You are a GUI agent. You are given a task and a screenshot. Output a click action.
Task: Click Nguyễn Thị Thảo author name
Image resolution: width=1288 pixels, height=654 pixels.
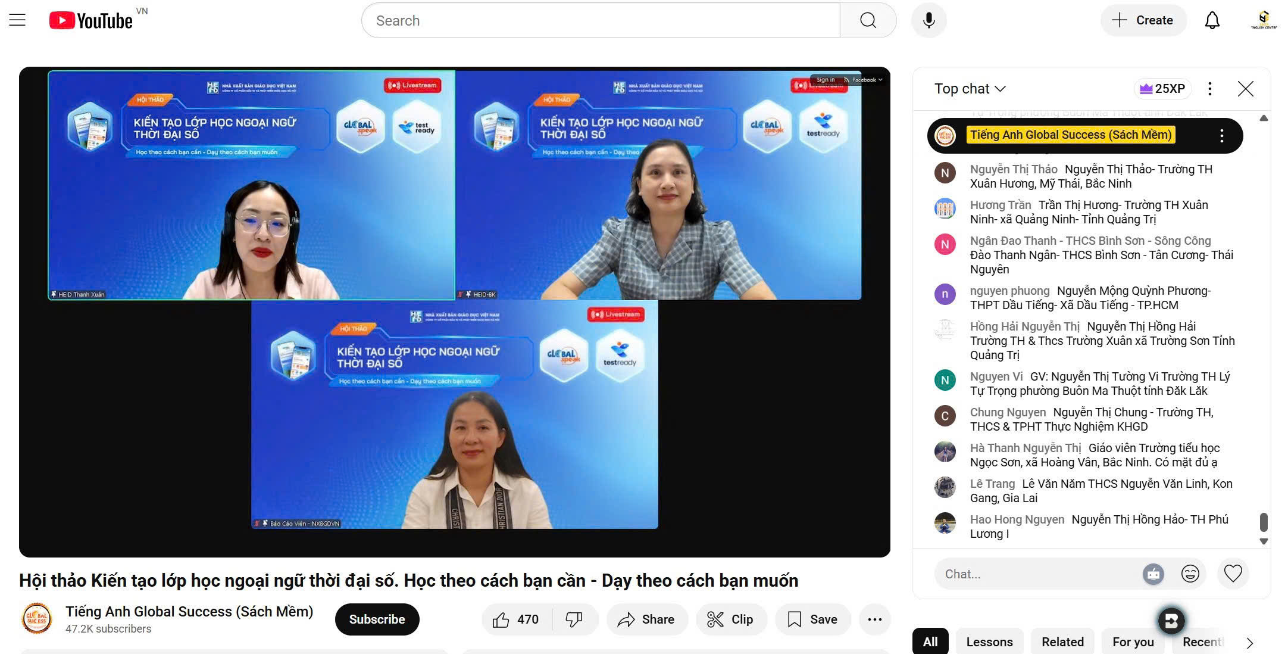point(1014,169)
